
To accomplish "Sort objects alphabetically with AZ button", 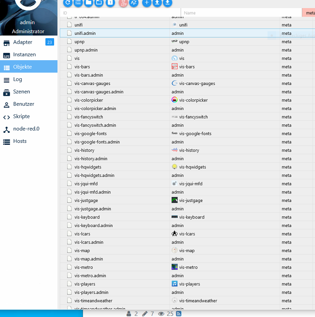I will pyautogui.click(x=134, y=3).
